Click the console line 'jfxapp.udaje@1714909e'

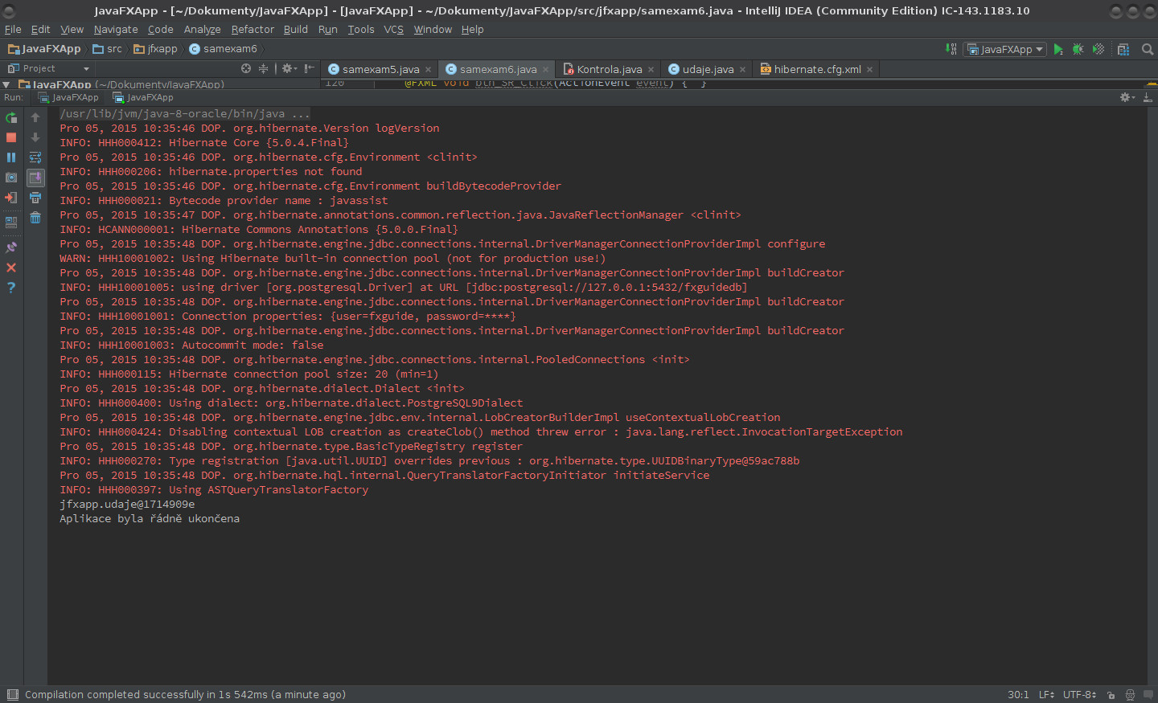click(x=127, y=505)
